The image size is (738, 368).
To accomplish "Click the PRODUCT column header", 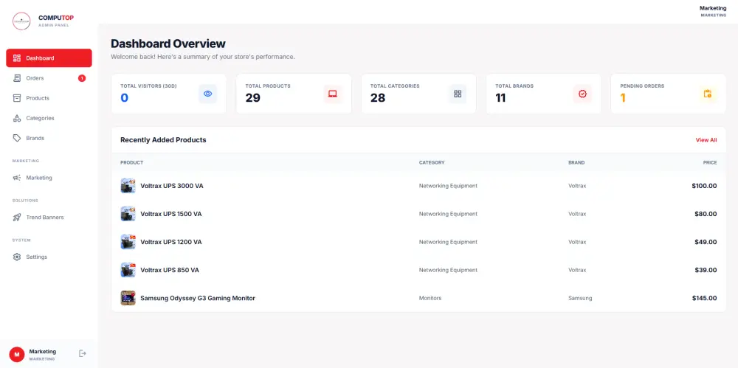I will (x=132, y=162).
